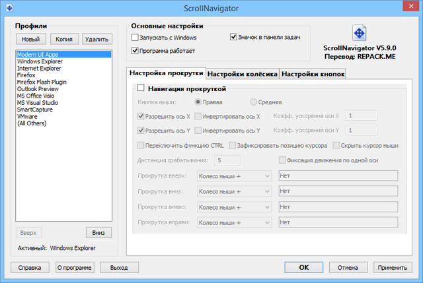Open the Прокрутка вниз modifier dropdown
Viewport: 423px width, 283px height.
234,191
